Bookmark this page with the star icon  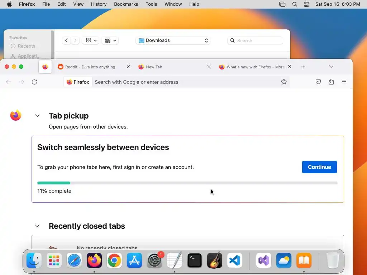(x=284, y=82)
